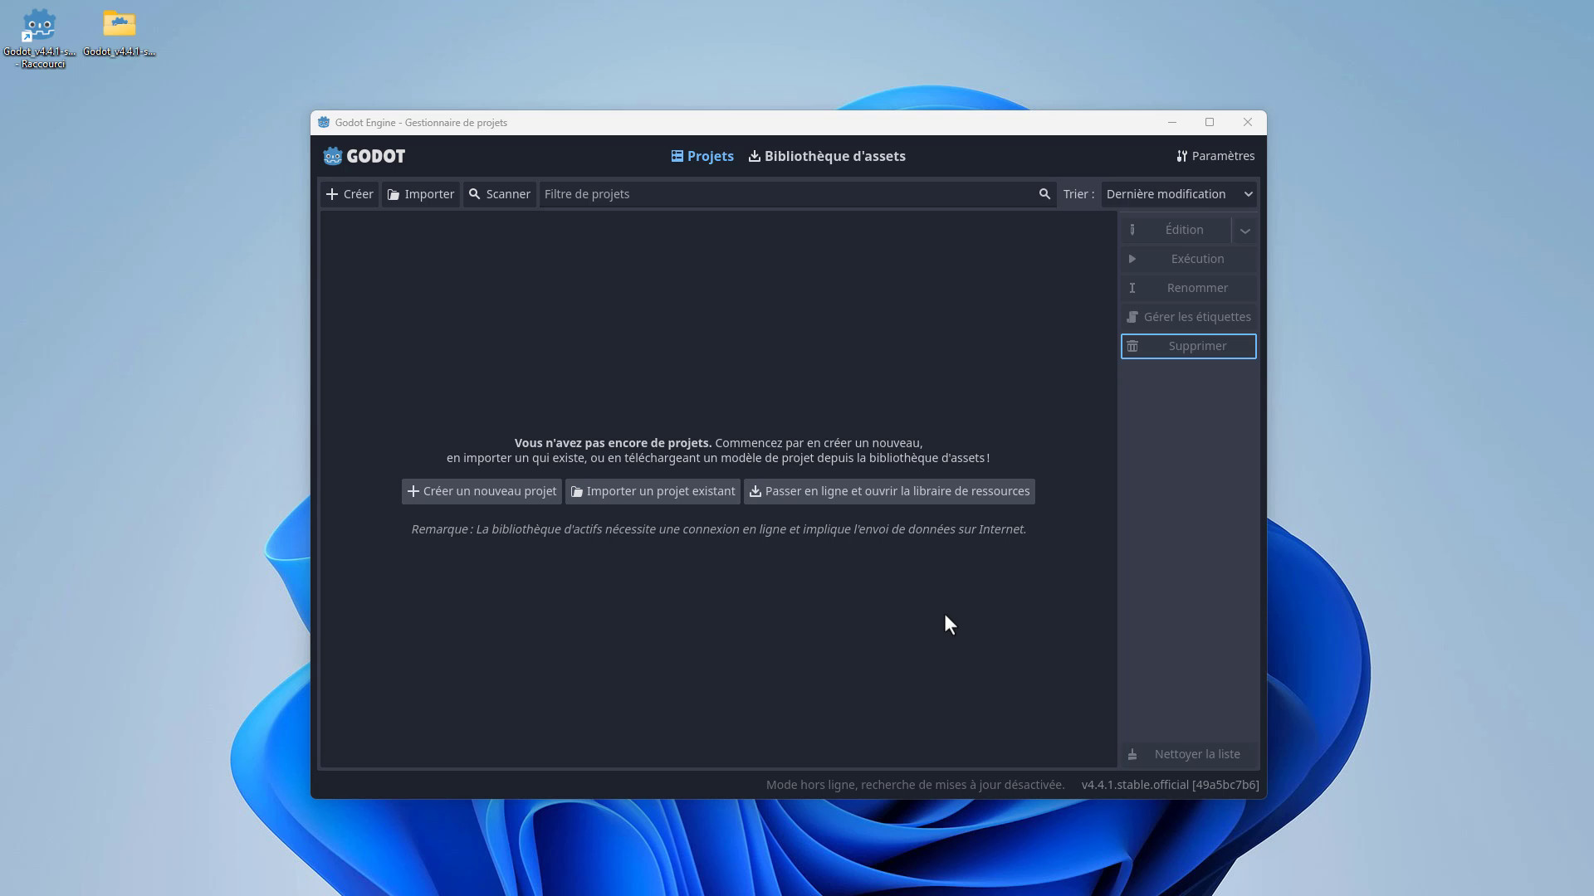Viewport: 1594px width, 896px height.
Task: Close the Godot project manager window
Action: click(1248, 123)
